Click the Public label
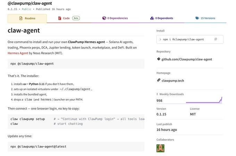Screen dimensions: 236x156 coord(26,9)
